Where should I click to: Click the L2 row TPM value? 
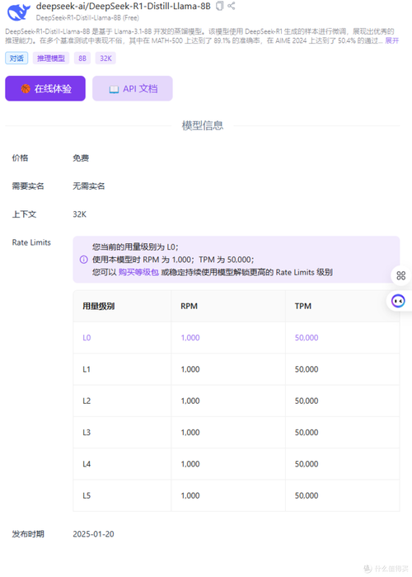(307, 401)
